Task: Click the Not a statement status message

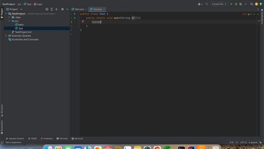Action: (13, 142)
